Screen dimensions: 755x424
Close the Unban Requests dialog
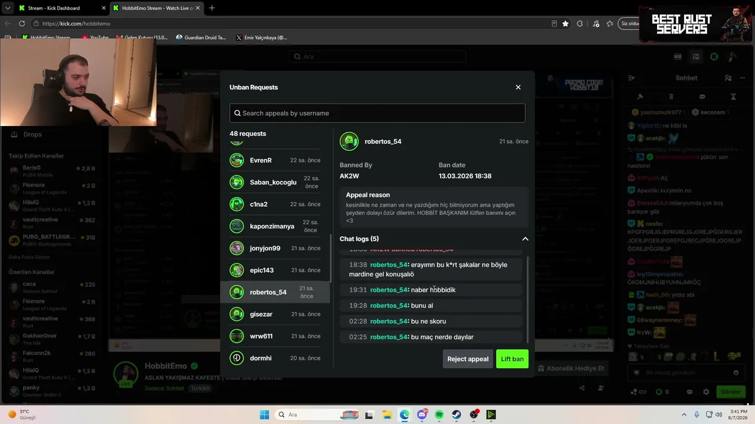point(518,87)
